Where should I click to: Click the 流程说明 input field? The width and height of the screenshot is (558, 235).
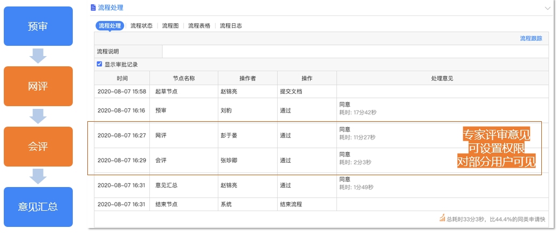tap(355, 52)
